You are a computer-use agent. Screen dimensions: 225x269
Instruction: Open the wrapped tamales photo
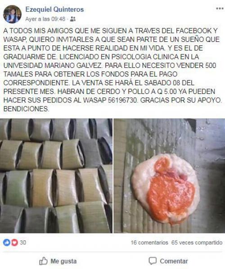point(56,176)
